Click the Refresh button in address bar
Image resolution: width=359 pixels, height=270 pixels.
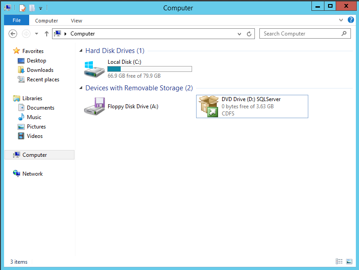coord(250,34)
